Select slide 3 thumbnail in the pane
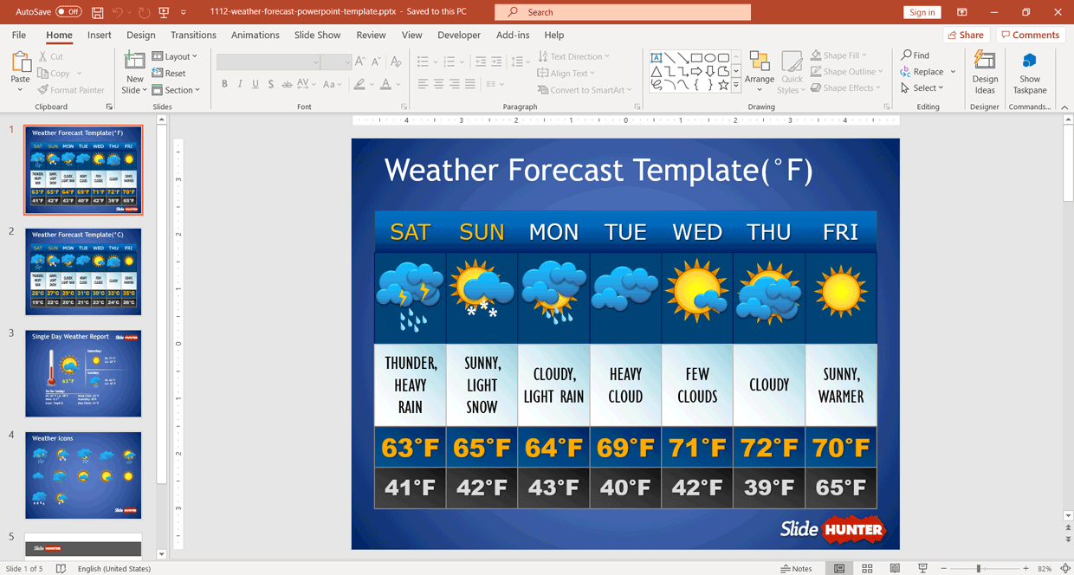 pos(83,373)
